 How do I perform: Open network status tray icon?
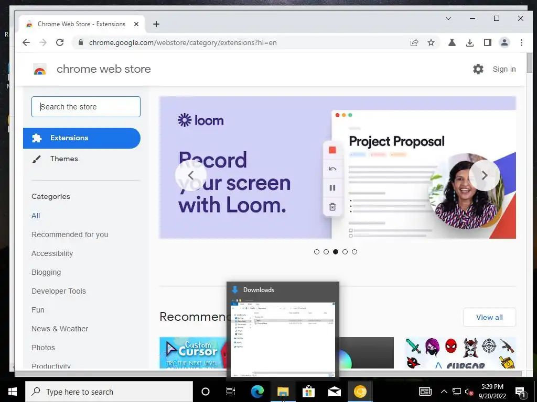click(457, 392)
